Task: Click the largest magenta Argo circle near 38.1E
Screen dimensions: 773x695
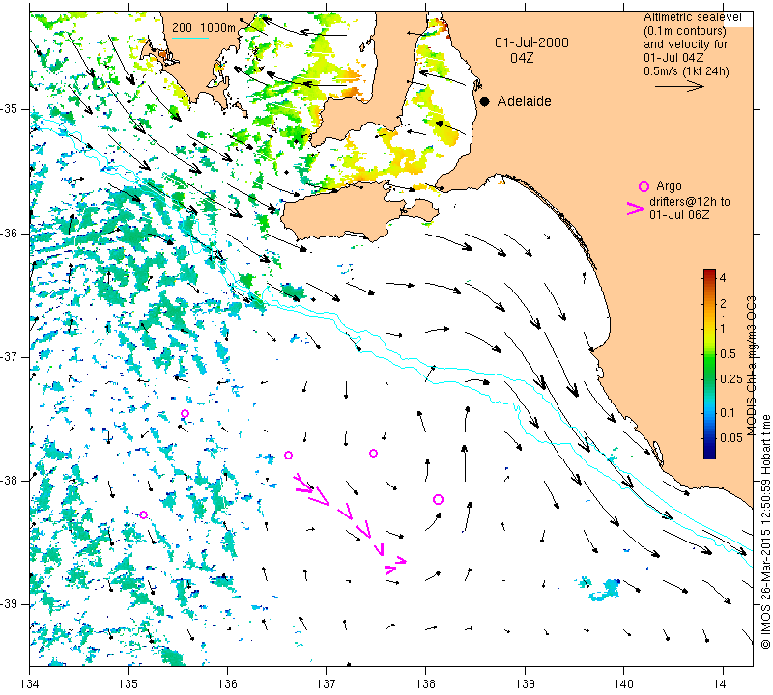Action: [x=438, y=499]
